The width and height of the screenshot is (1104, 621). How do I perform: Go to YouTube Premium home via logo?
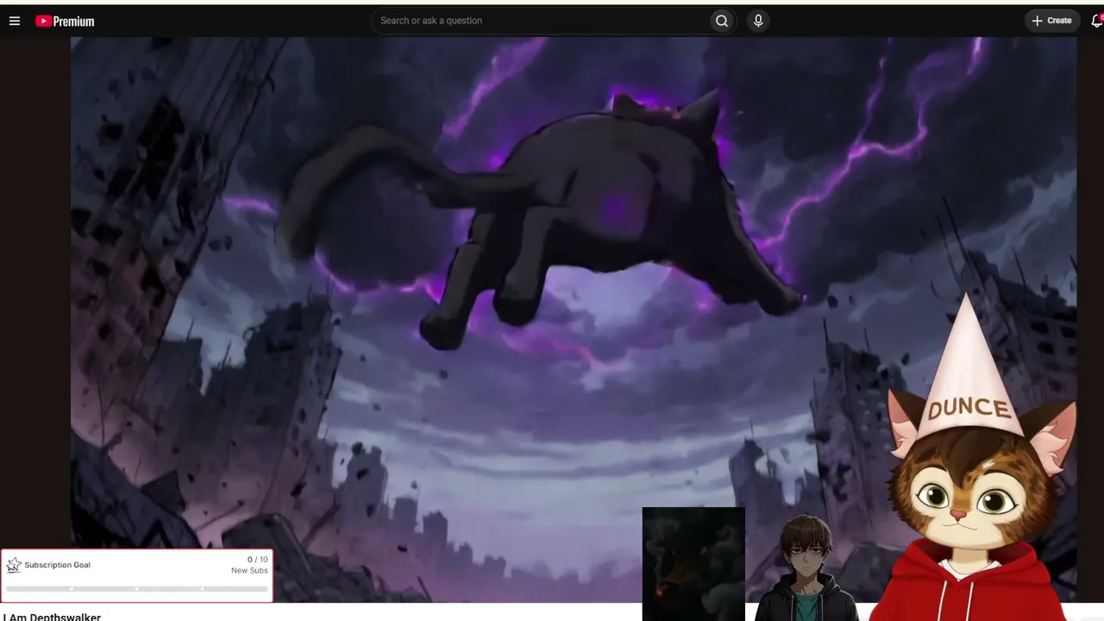pyautogui.click(x=65, y=21)
